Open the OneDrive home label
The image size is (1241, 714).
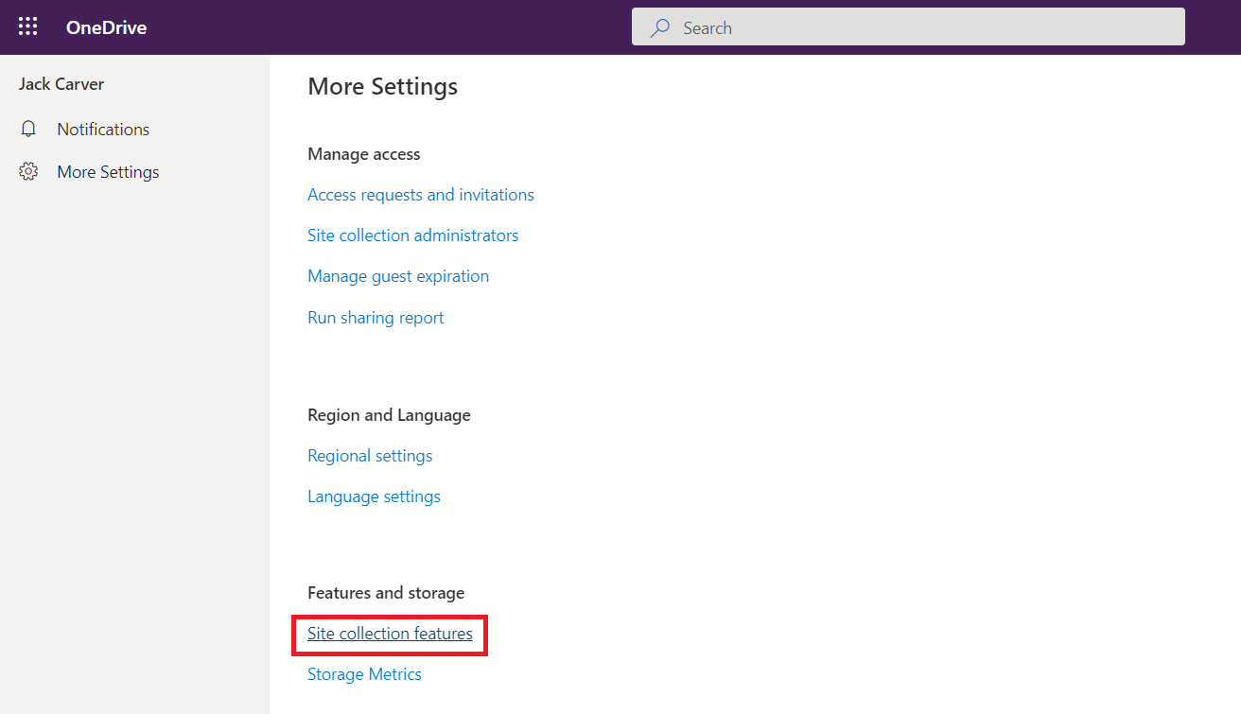[106, 27]
